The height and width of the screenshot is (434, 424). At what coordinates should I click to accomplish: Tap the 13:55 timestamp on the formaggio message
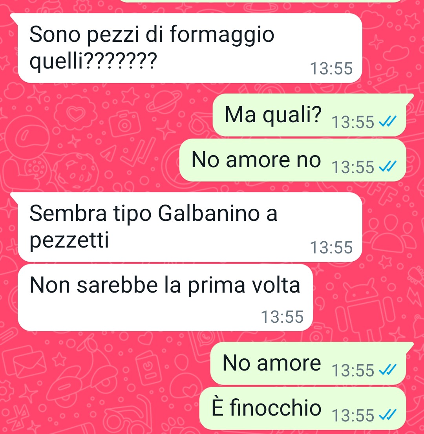pyautogui.click(x=331, y=69)
